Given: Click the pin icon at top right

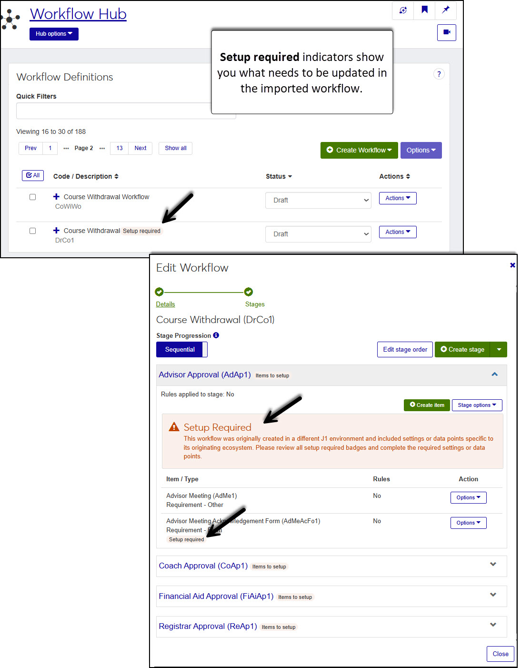Looking at the screenshot, I should coord(446,10).
